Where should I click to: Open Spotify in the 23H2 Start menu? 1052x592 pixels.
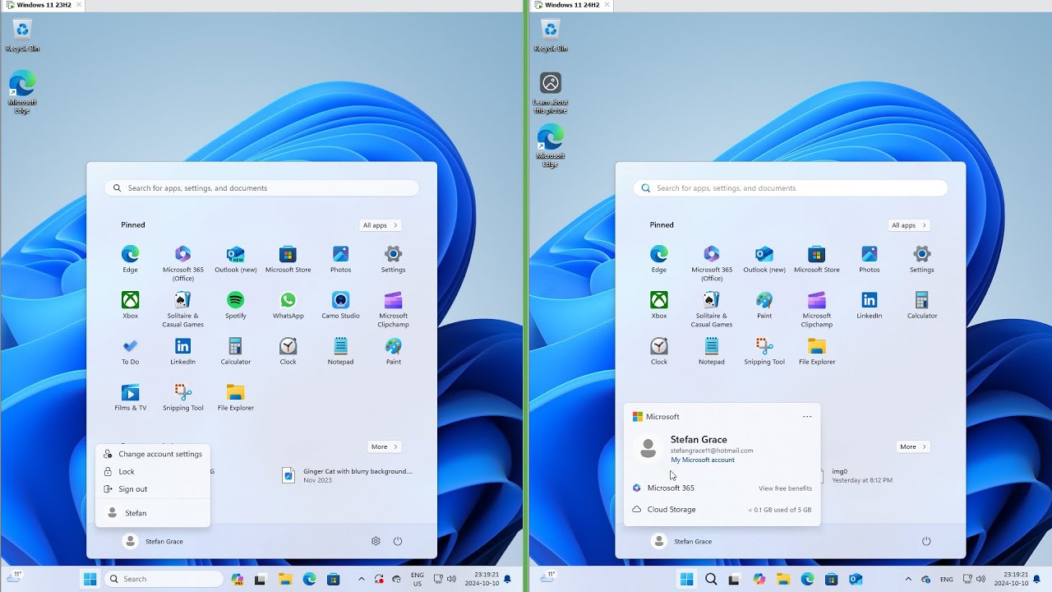[x=235, y=305]
